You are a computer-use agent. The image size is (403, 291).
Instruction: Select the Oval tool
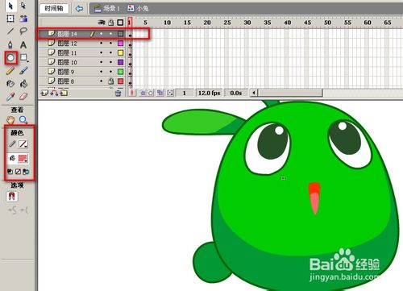click(10, 57)
